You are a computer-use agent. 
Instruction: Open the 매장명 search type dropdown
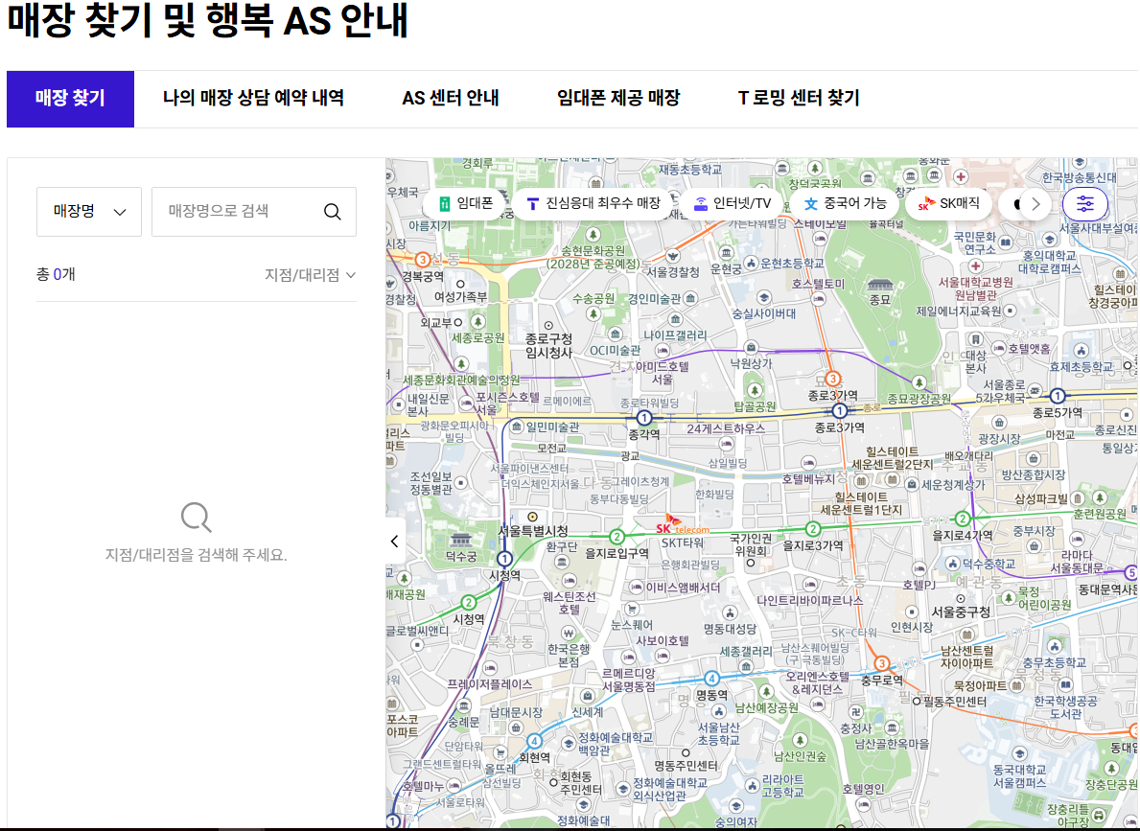(89, 212)
